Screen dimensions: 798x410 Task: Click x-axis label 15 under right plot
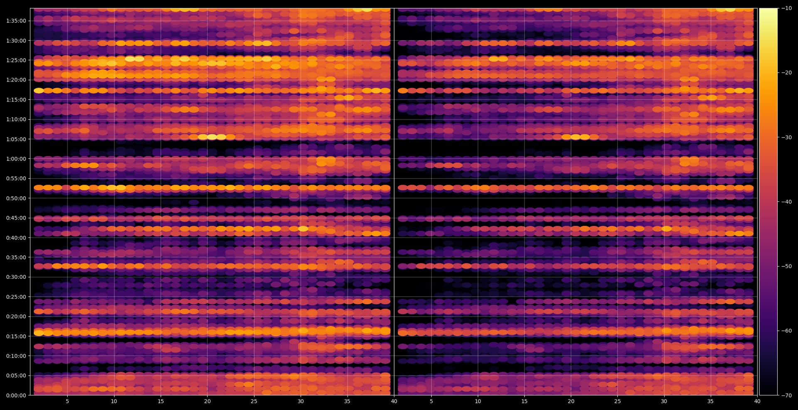(x=525, y=401)
